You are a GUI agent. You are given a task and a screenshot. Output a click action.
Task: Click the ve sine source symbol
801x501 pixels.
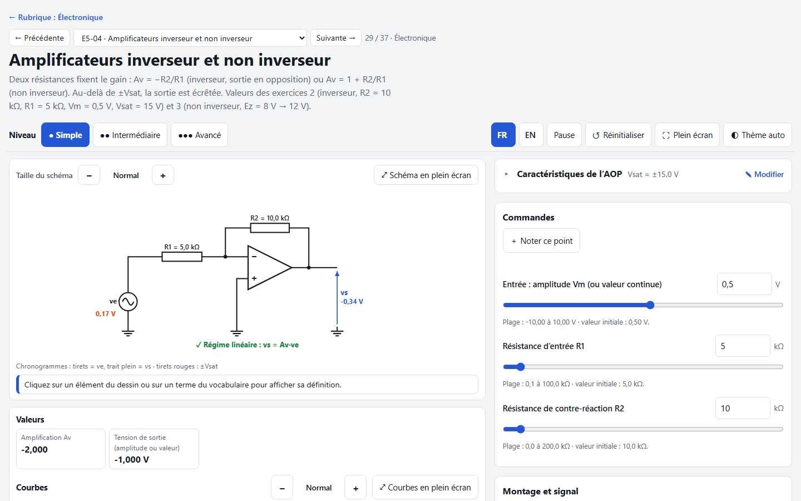click(x=128, y=302)
